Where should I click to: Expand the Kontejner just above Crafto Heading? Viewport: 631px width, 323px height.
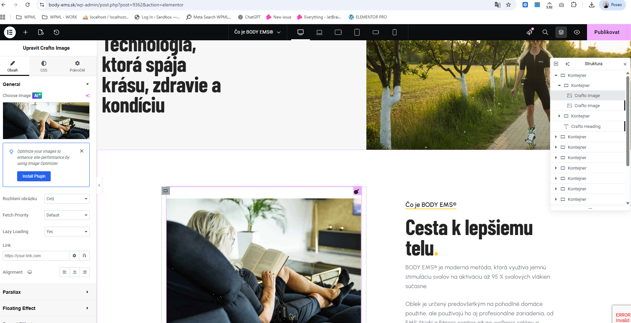click(559, 116)
